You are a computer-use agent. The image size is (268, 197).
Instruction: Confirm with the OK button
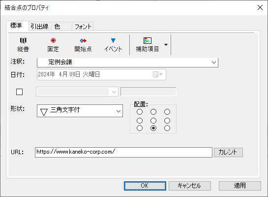145,186
